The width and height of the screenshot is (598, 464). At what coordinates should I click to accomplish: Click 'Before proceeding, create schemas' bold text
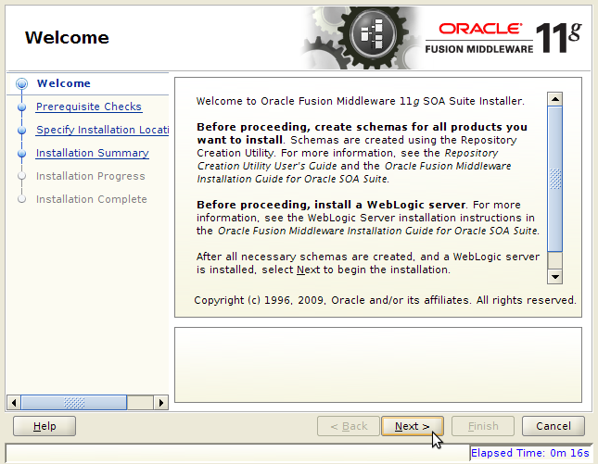(x=362, y=133)
